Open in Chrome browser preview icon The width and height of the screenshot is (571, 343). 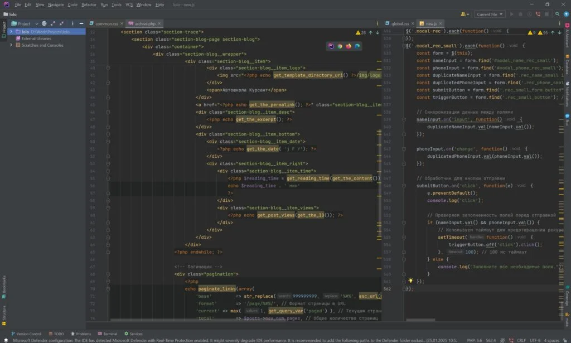[x=340, y=46]
